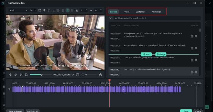Open the font size 24 dropdown

coord(33,10)
